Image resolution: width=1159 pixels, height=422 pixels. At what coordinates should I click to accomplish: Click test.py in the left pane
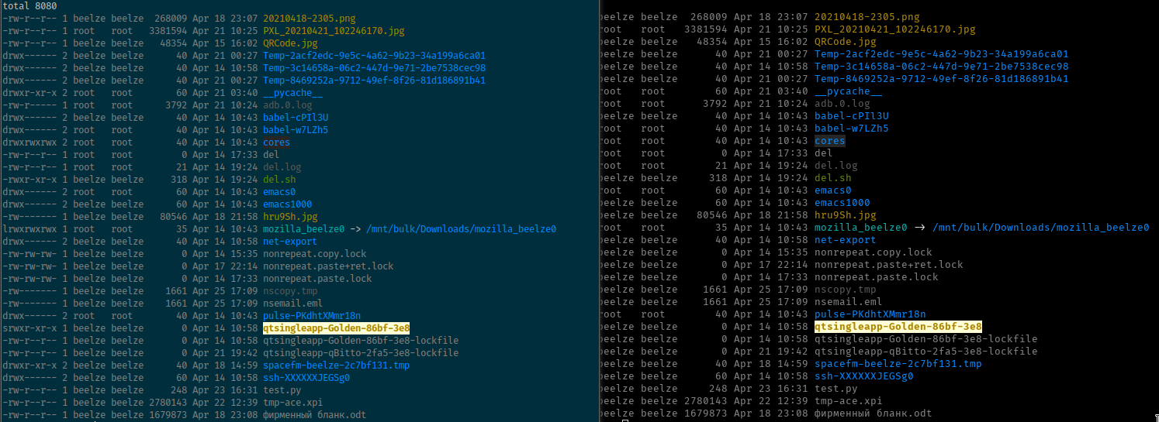(x=282, y=389)
